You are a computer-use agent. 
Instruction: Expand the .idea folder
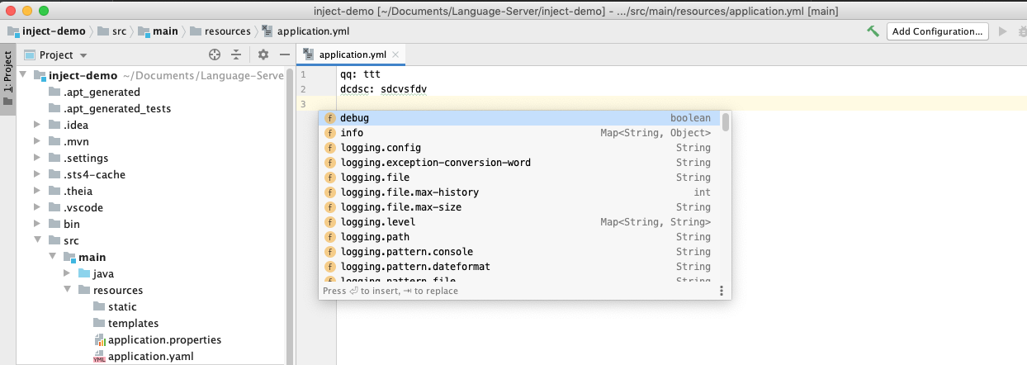36,125
